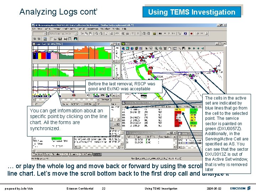Click the layers stack icon in Map toolbar
The height and width of the screenshot is (192, 256).
136,48
